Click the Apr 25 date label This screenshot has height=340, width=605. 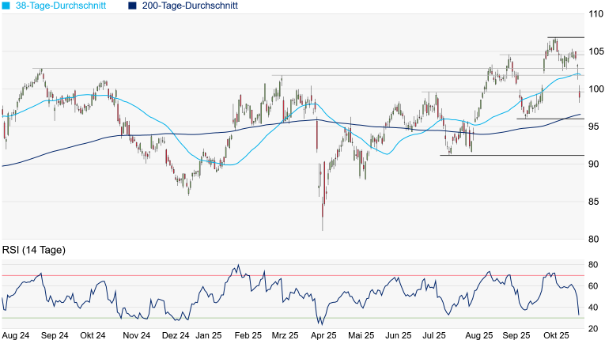pos(322,335)
